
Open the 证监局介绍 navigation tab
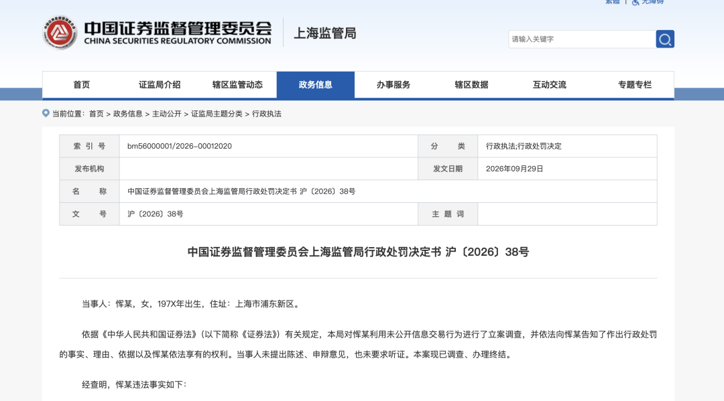click(x=160, y=85)
